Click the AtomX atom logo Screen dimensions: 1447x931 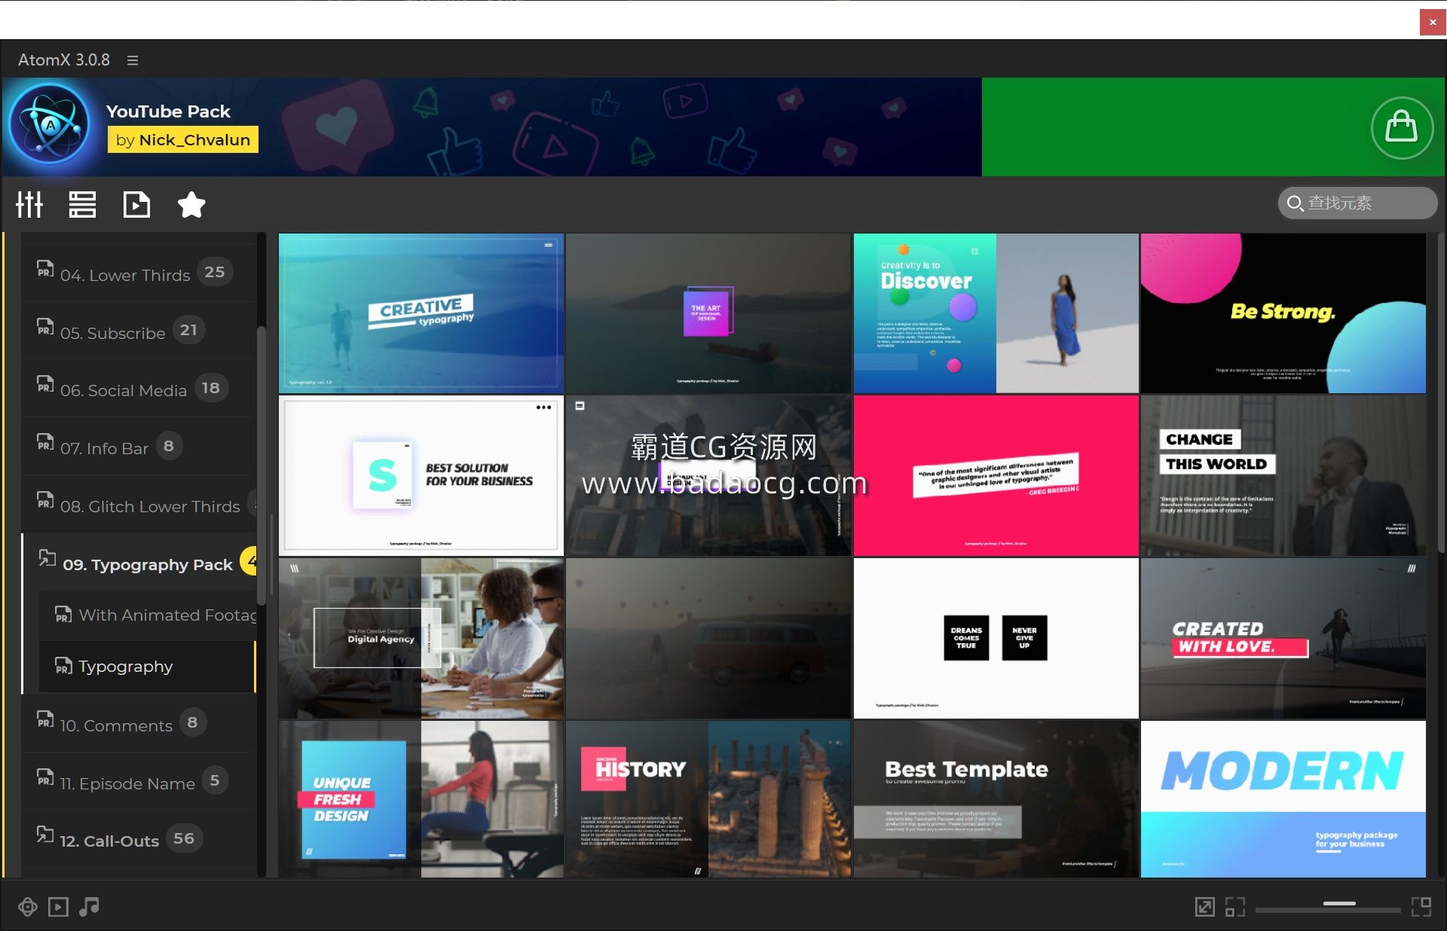[x=50, y=124]
